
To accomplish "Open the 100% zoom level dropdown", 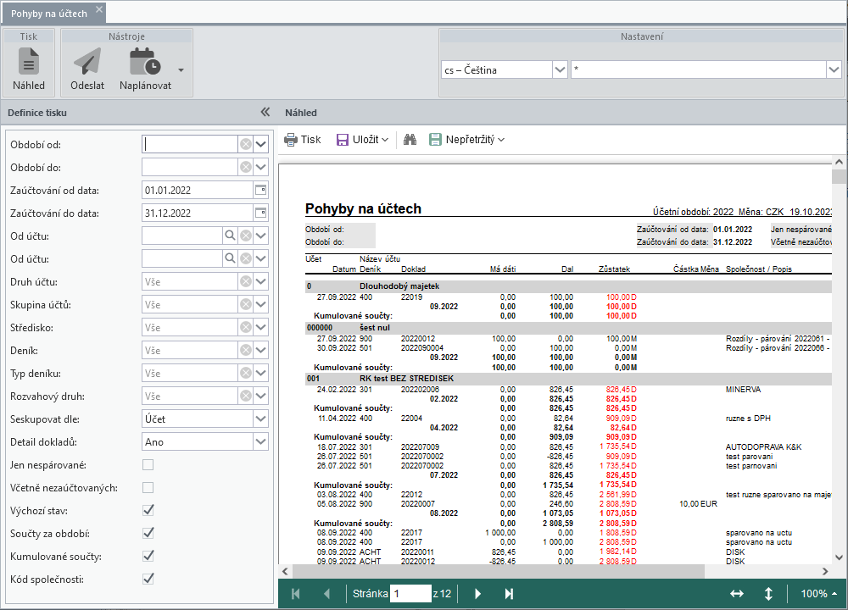I will [819, 594].
